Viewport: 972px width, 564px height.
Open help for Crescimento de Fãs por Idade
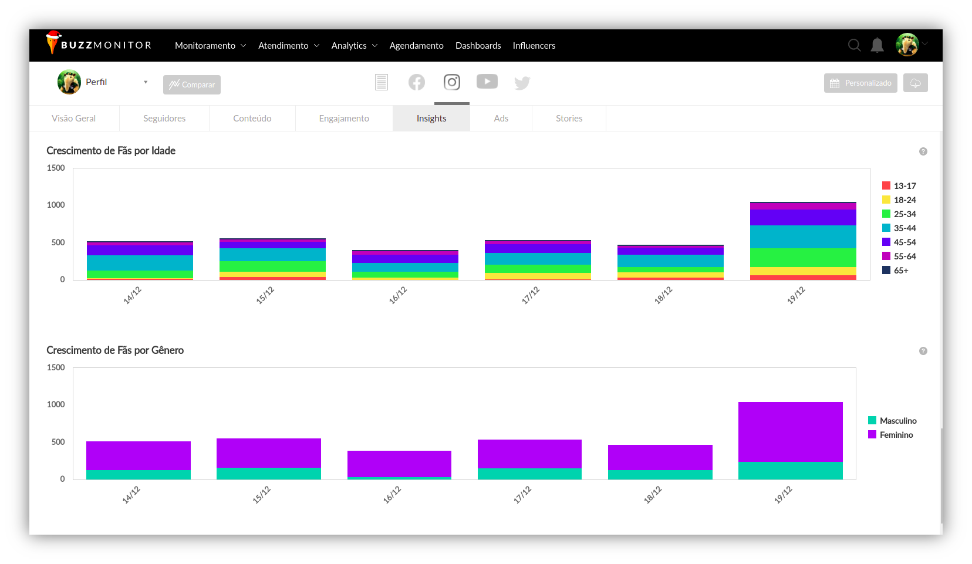coord(923,151)
